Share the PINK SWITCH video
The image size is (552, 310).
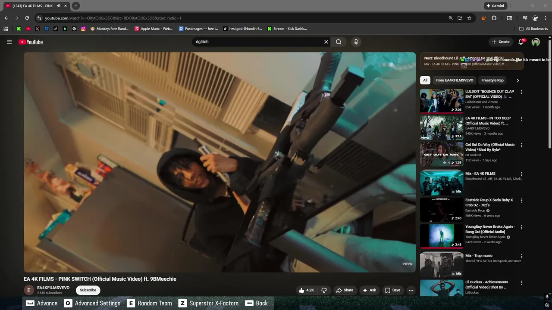tap(345, 290)
